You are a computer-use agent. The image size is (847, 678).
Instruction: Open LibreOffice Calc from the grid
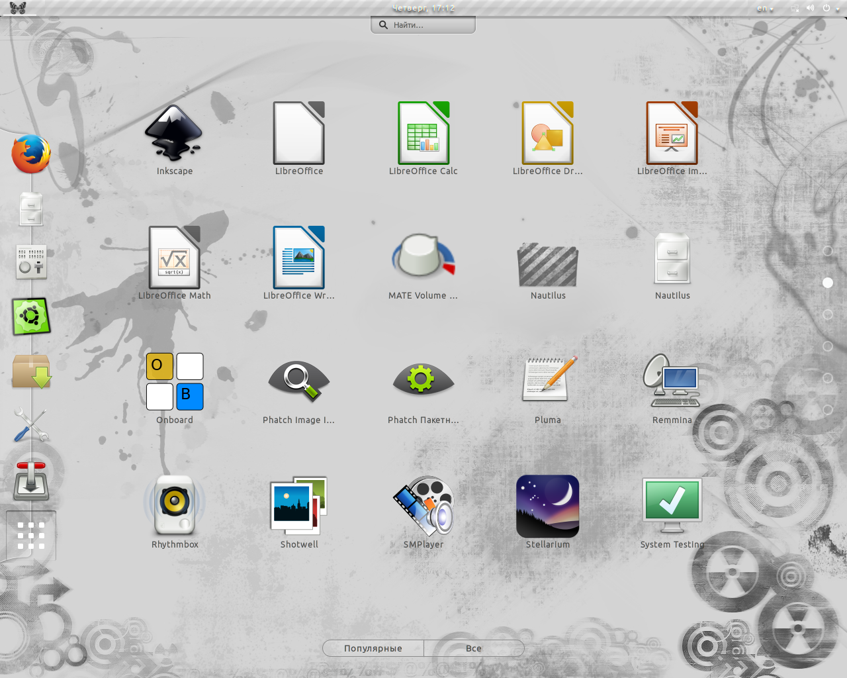pos(423,133)
